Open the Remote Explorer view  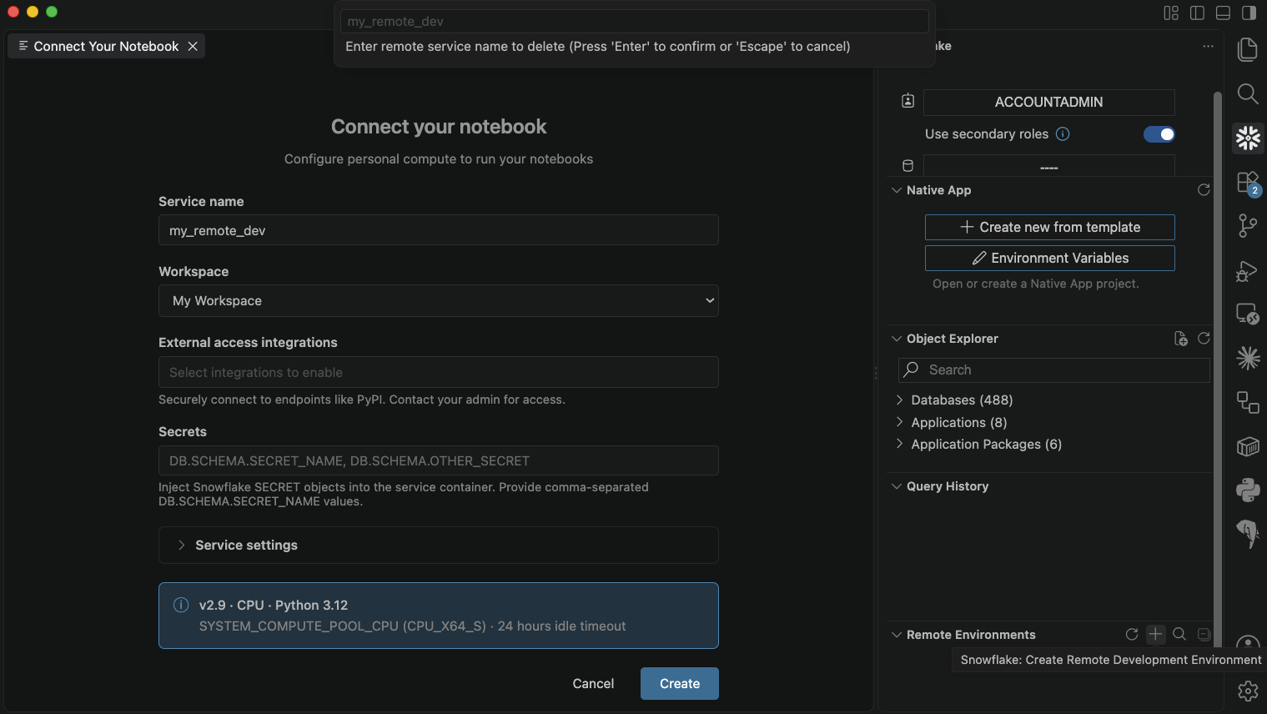1248,314
